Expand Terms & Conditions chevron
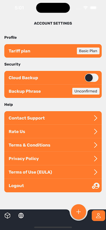 point(96,145)
